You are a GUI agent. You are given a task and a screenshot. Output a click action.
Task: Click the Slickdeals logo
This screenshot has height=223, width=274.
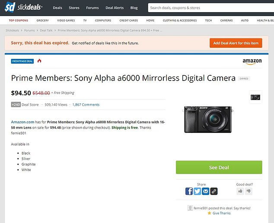[25, 7]
